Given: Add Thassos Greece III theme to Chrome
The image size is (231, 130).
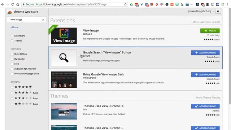Looking at the screenshot, I should (205, 106).
